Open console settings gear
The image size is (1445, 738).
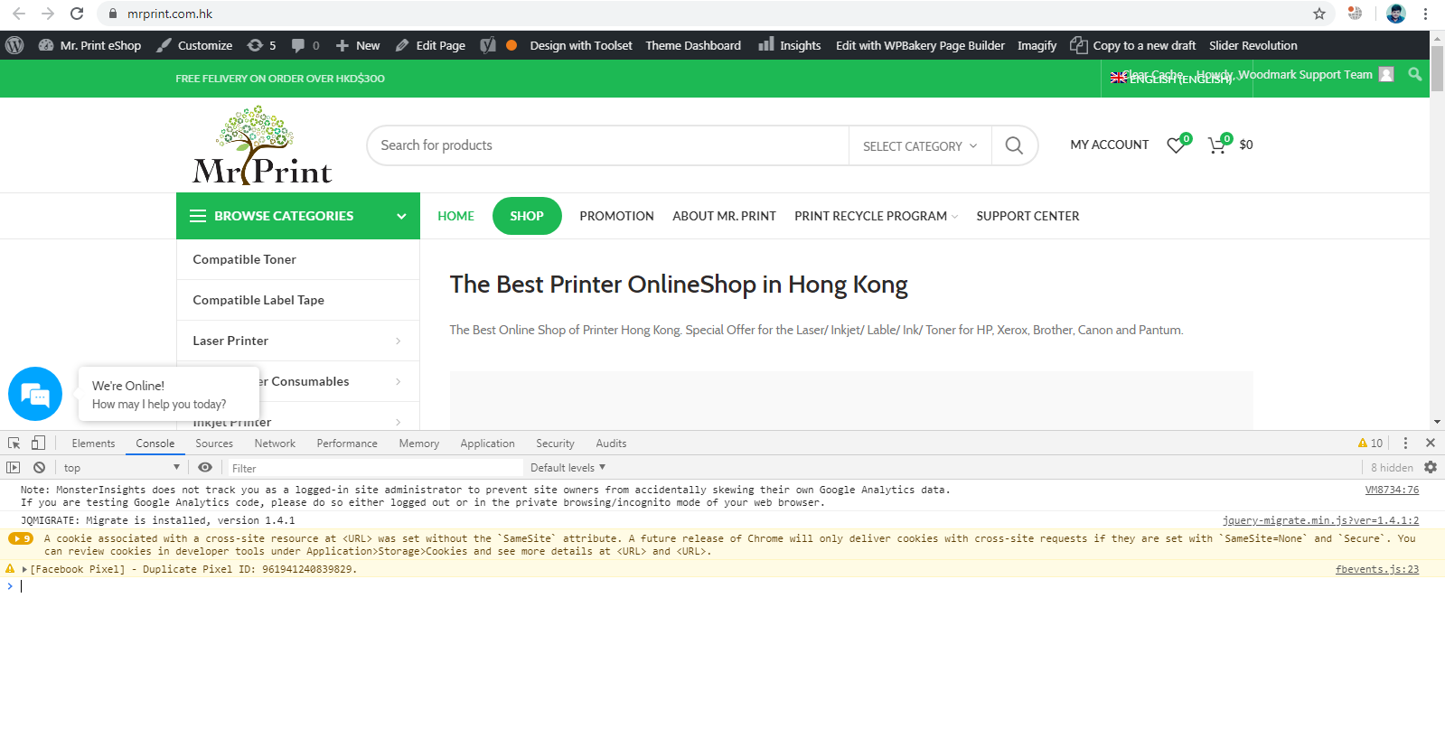click(x=1431, y=467)
